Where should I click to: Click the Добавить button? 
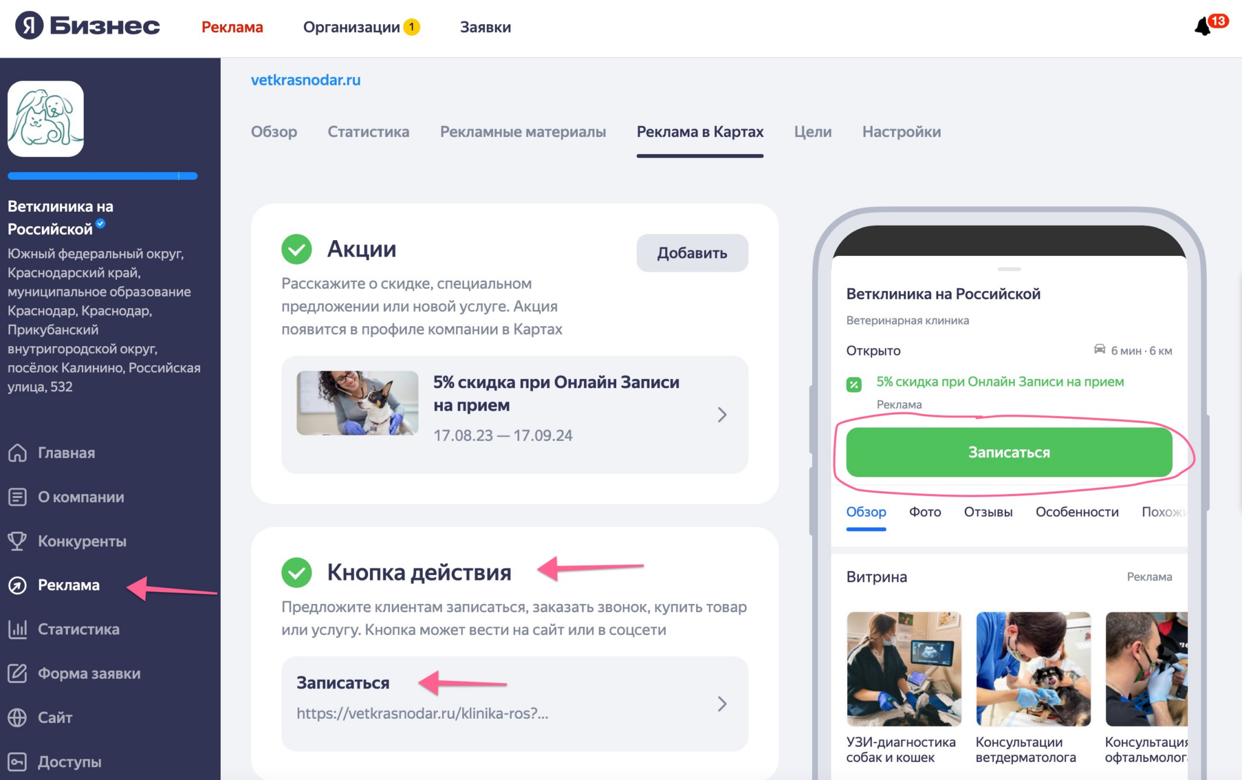coord(692,253)
